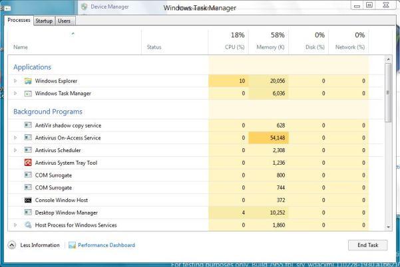Click the Desktop Window Manager icon

[28, 213]
